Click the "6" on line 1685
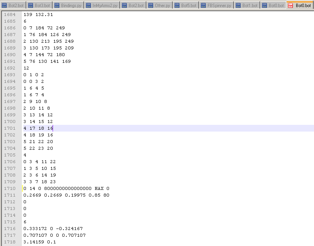The width and height of the screenshot is (314, 246). (25, 21)
